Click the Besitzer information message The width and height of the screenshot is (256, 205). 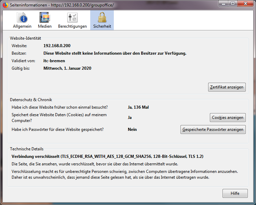coord(115,53)
